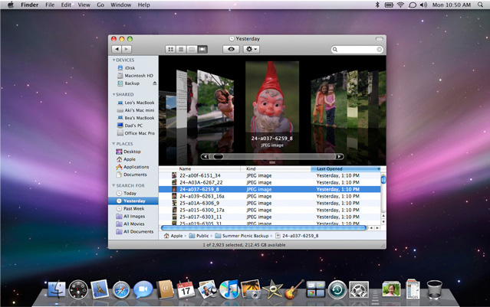
Task: Toggle Last Opened sort order arrow
Action: pos(379,168)
